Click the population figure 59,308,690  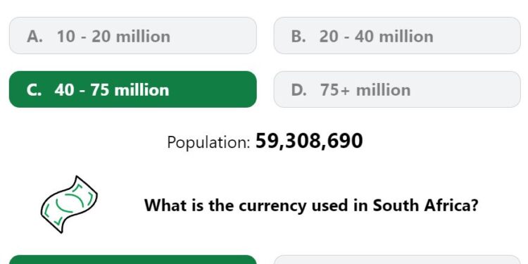point(309,141)
